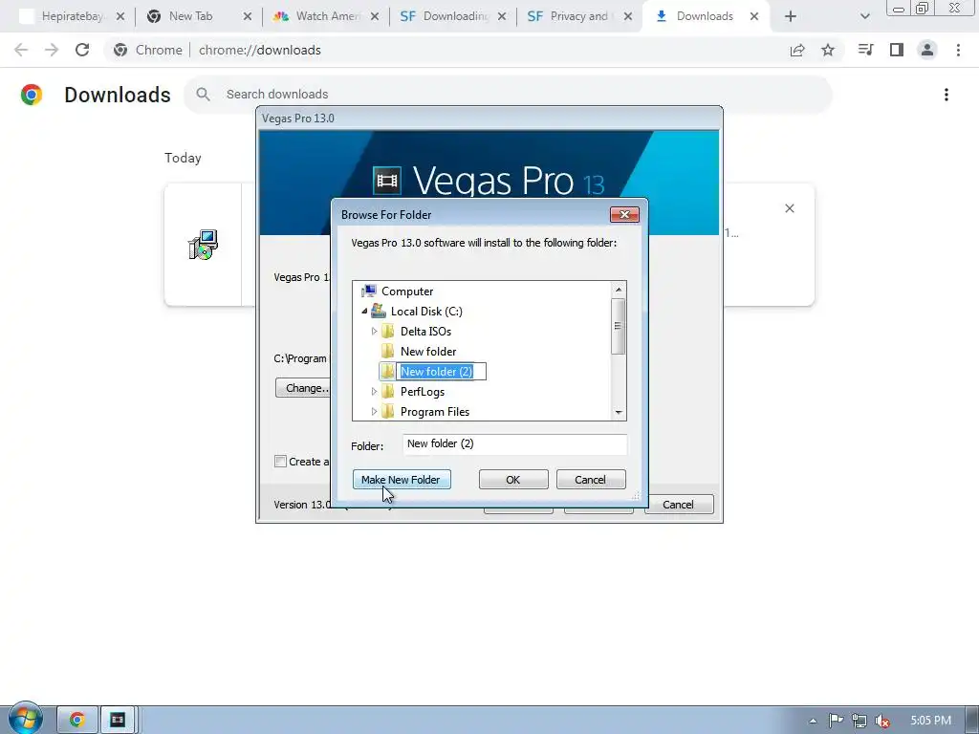The width and height of the screenshot is (979, 734).
Task: Select the 'New folder' entry
Action: click(428, 352)
